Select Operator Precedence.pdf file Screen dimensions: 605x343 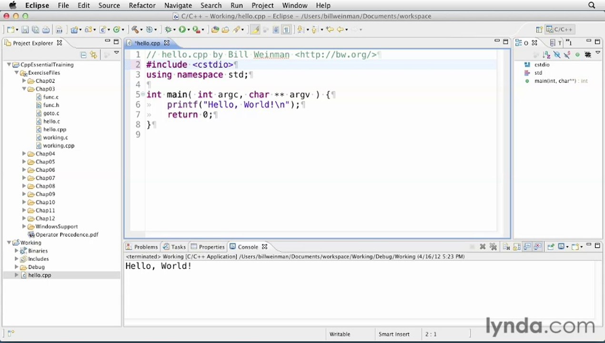point(67,234)
